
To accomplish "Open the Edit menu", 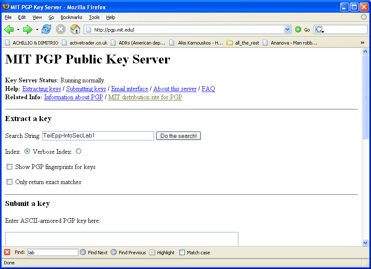I will click(x=22, y=17).
